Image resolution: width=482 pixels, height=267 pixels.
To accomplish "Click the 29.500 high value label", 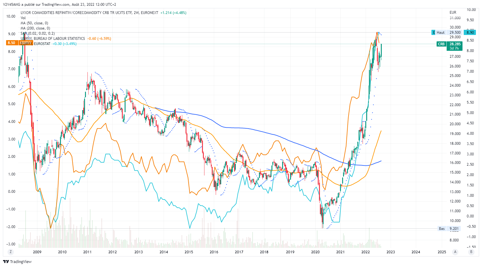I will coord(455,33).
